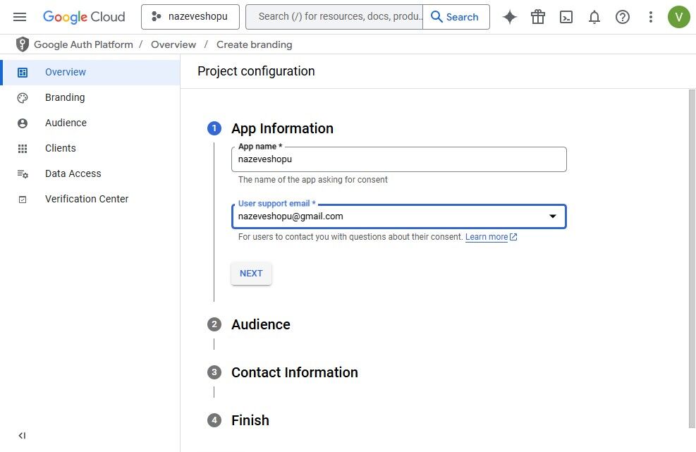Collapse the left sidebar panel

pos(22,436)
